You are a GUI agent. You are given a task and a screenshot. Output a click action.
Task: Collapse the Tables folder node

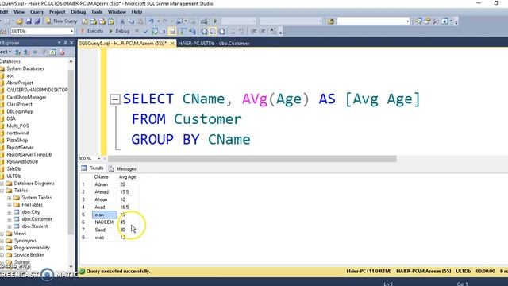tap(2, 191)
